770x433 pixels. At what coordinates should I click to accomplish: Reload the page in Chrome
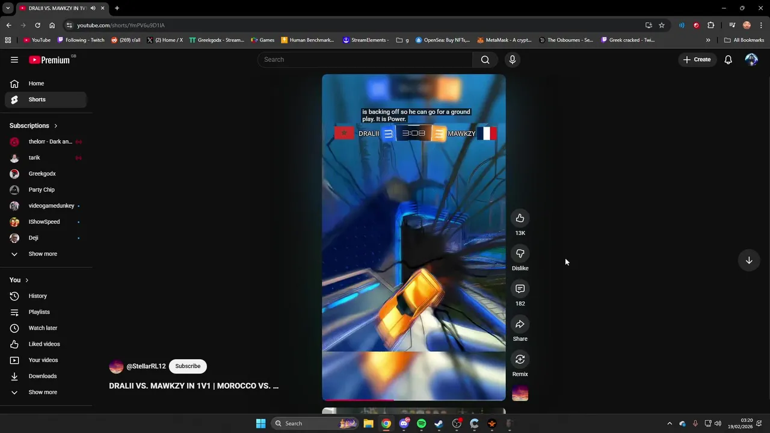(37, 25)
